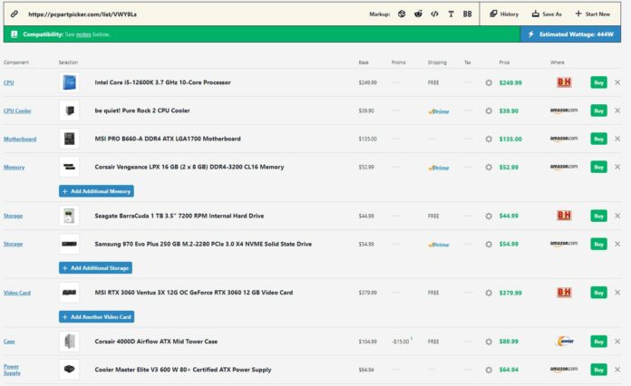Screen dimensions: 631x386
Task: Start a new part list
Action: tap(592, 14)
